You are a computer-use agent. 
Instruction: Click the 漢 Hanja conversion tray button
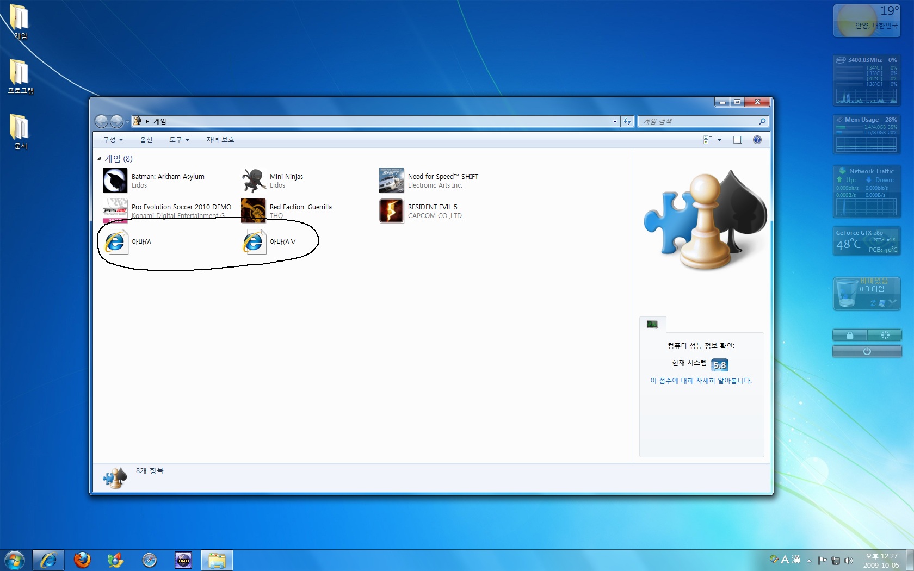pos(796,560)
